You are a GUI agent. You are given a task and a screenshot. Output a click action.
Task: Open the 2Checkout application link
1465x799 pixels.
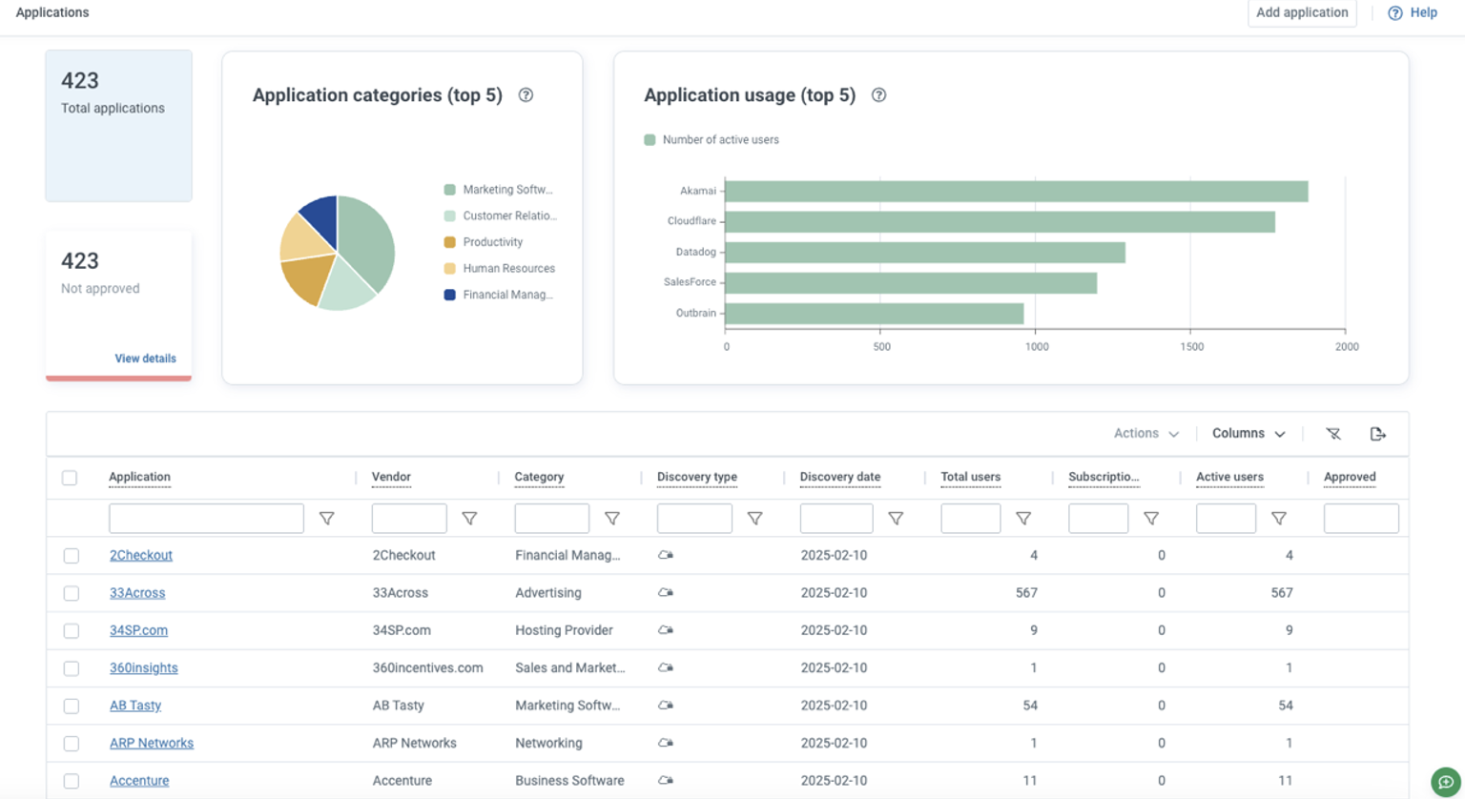141,555
